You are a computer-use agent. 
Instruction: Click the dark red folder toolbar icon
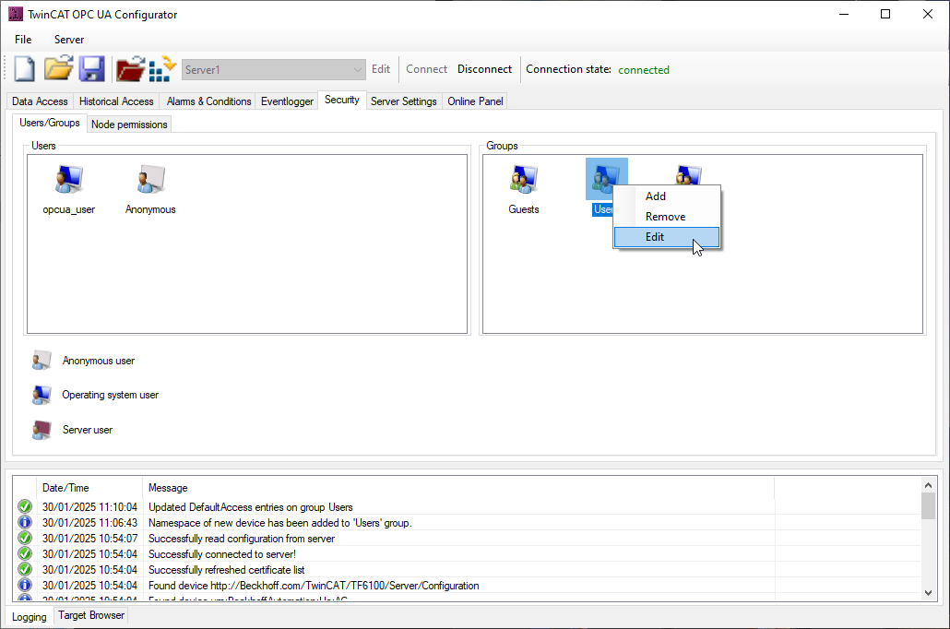point(130,69)
